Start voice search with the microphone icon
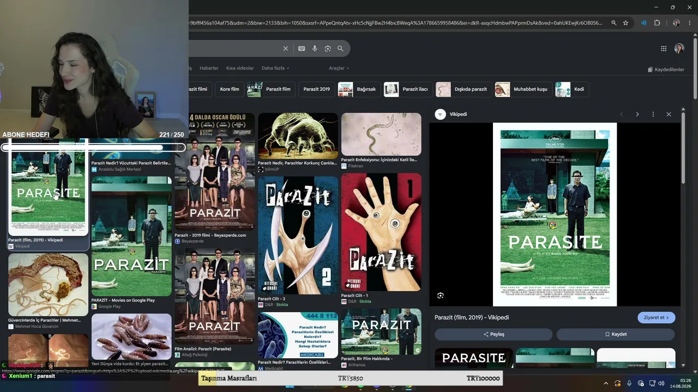 (x=315, y=48)
